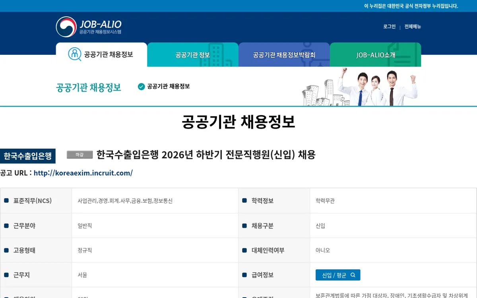Open the 전체메뉴 link

[413, 27]
